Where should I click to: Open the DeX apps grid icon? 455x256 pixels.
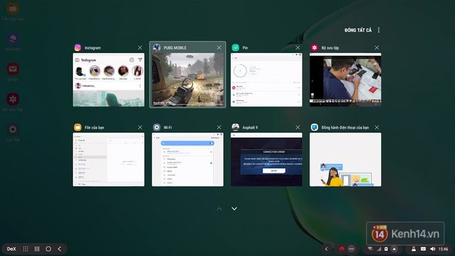click(x=26, y=249)
